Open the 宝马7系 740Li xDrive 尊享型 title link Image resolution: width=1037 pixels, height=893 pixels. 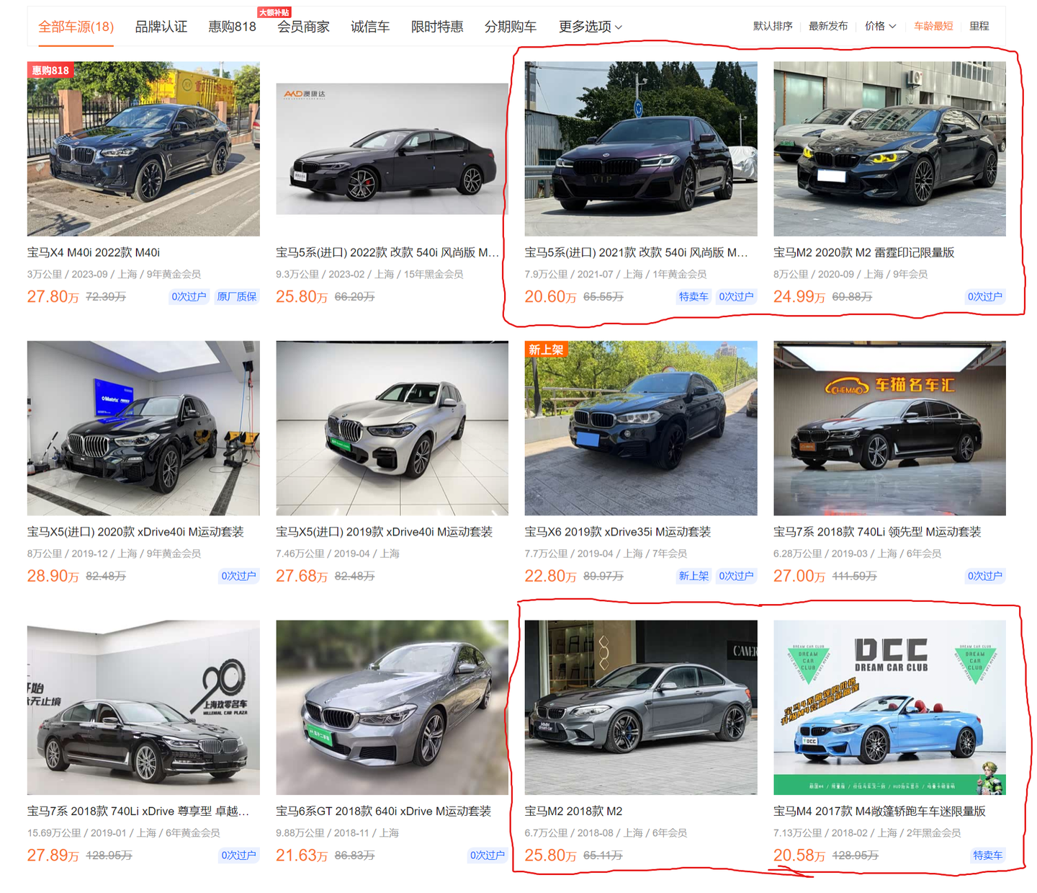coord(138,812)
